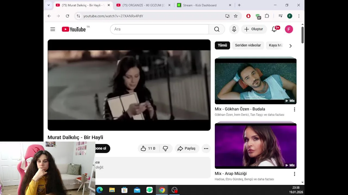
Task: Click the Abone ol subscribe button
Action: (x=102, y=148)
